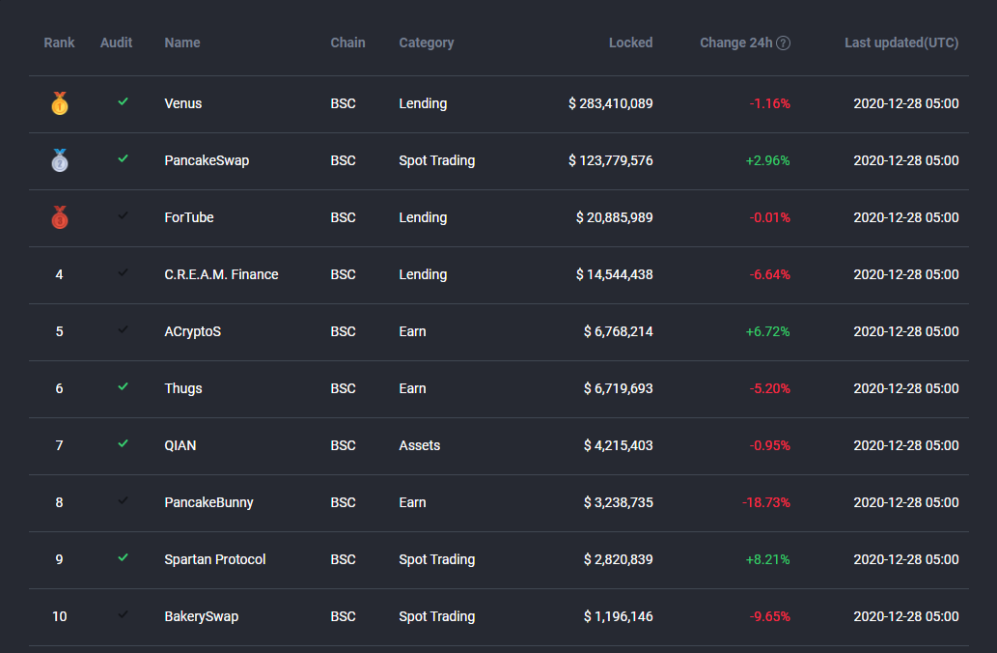The width and height of the screenshot is (997, 653).
Task: Sort by the Chain column header
Action: coord(347,43)
